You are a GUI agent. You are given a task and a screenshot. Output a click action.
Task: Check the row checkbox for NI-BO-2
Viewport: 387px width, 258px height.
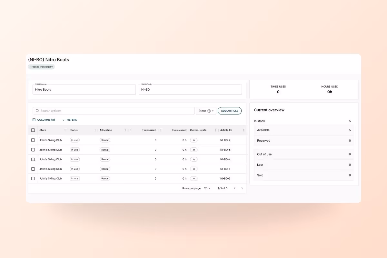pos(33,140)
